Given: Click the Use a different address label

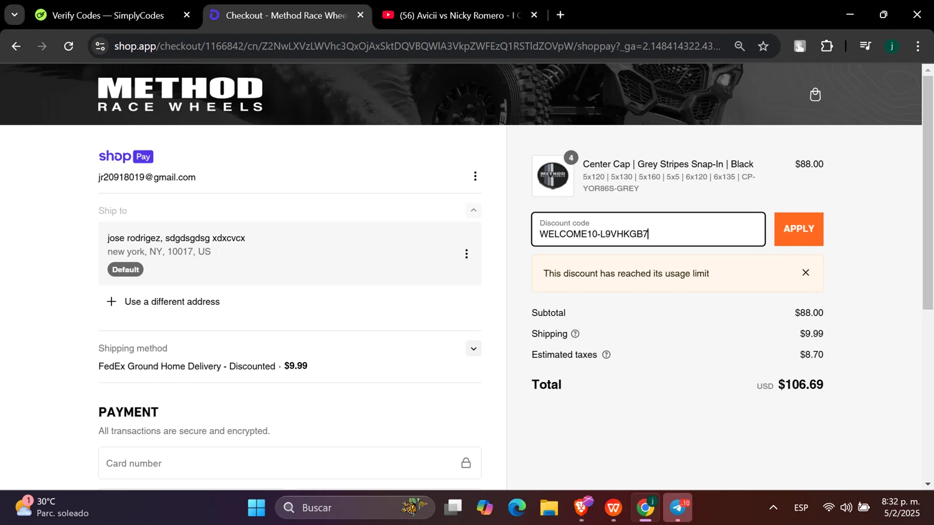Looking at the screenshot, I should click(172, 302).
